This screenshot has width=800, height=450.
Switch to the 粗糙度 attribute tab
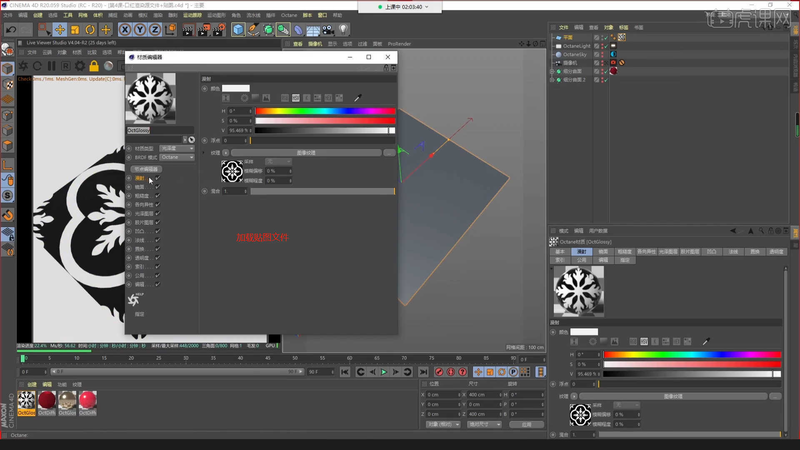click(625, 252)
